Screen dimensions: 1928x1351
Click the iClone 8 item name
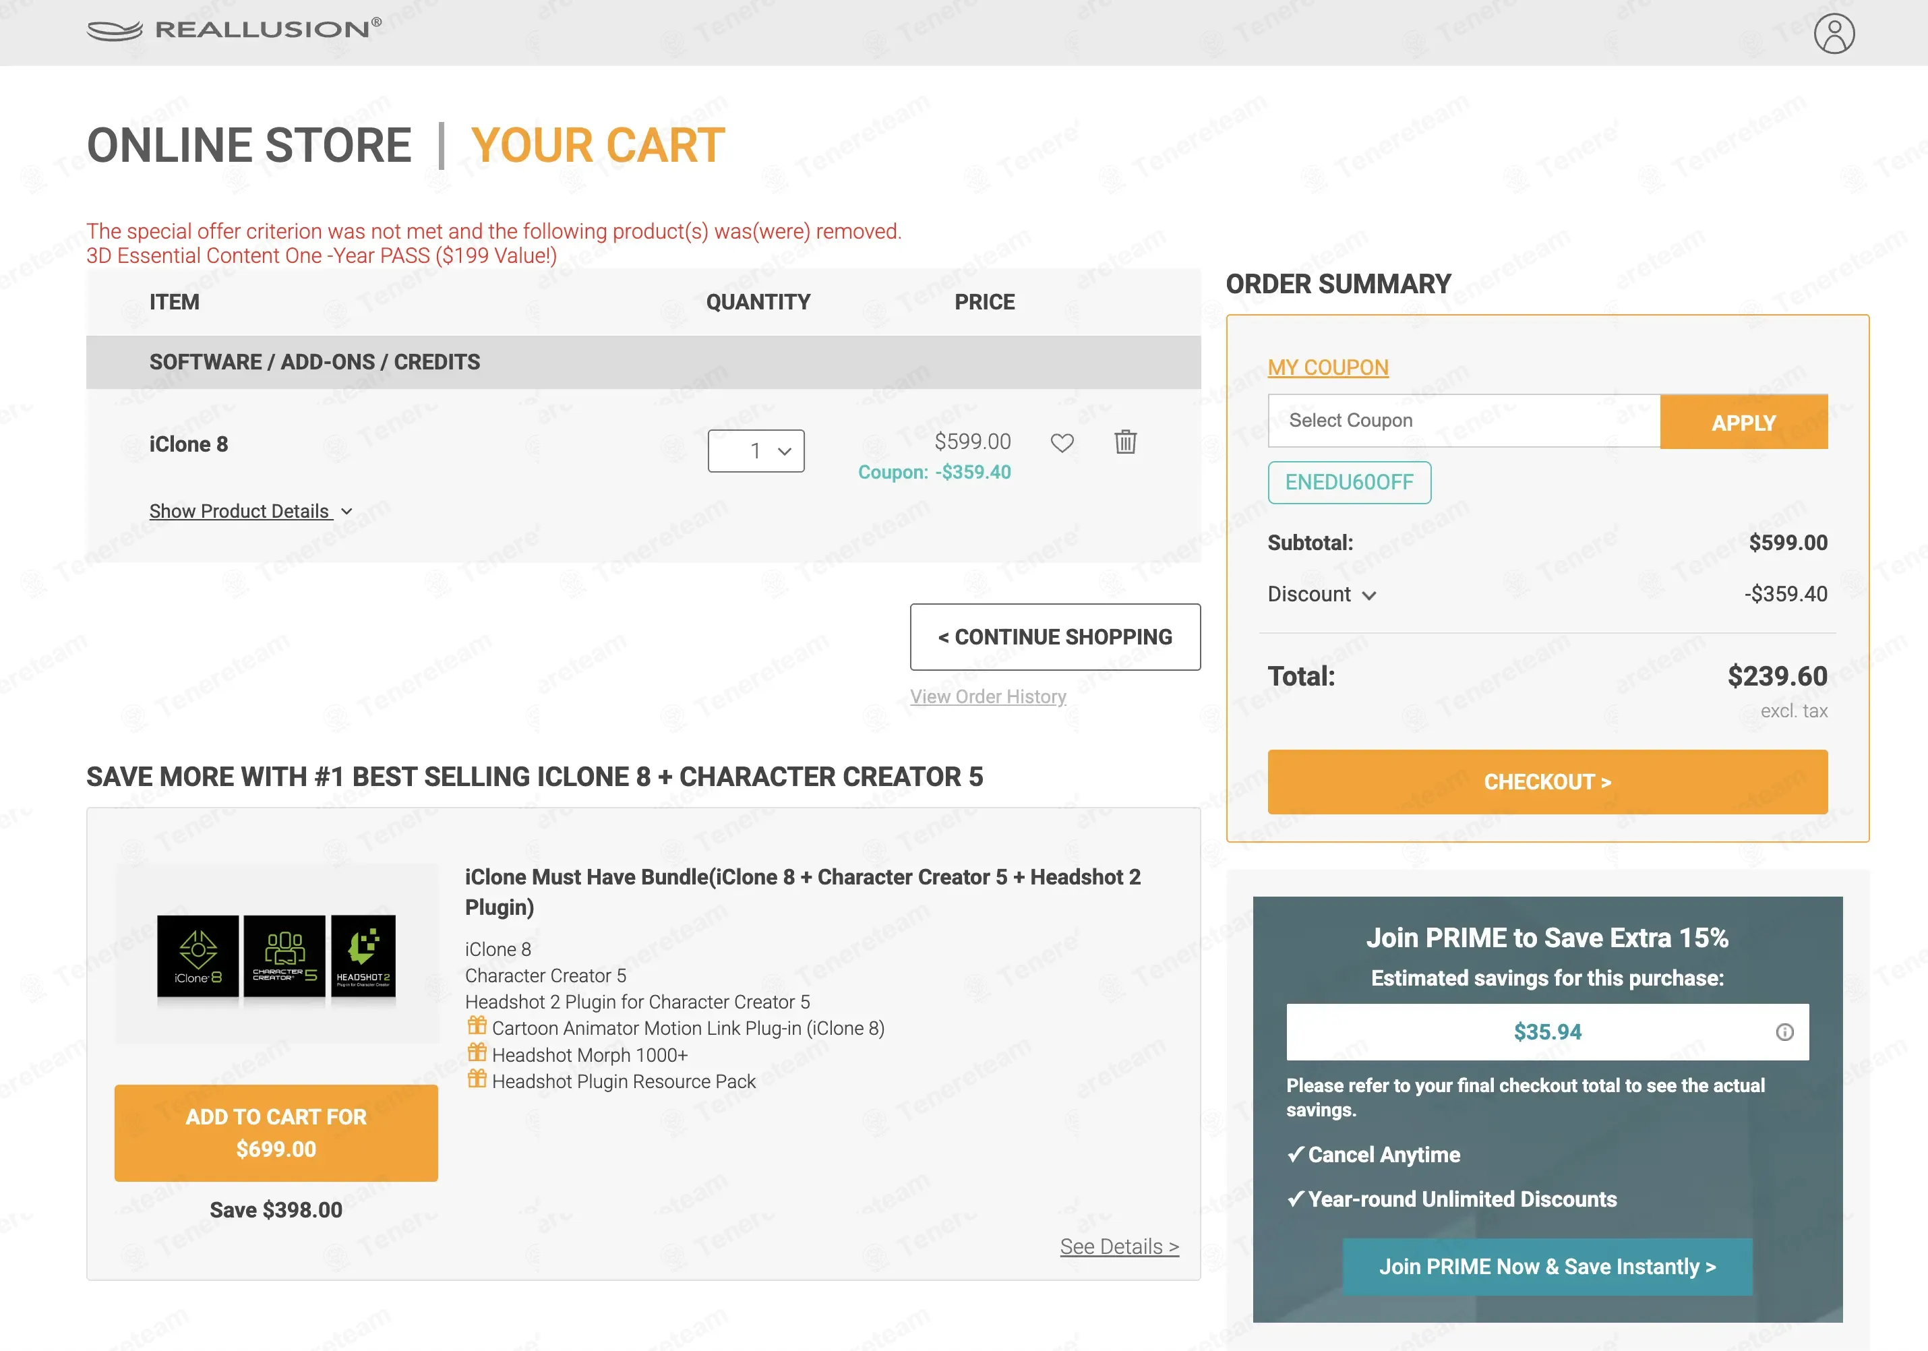pyautogui.click(x=189, y=444)
